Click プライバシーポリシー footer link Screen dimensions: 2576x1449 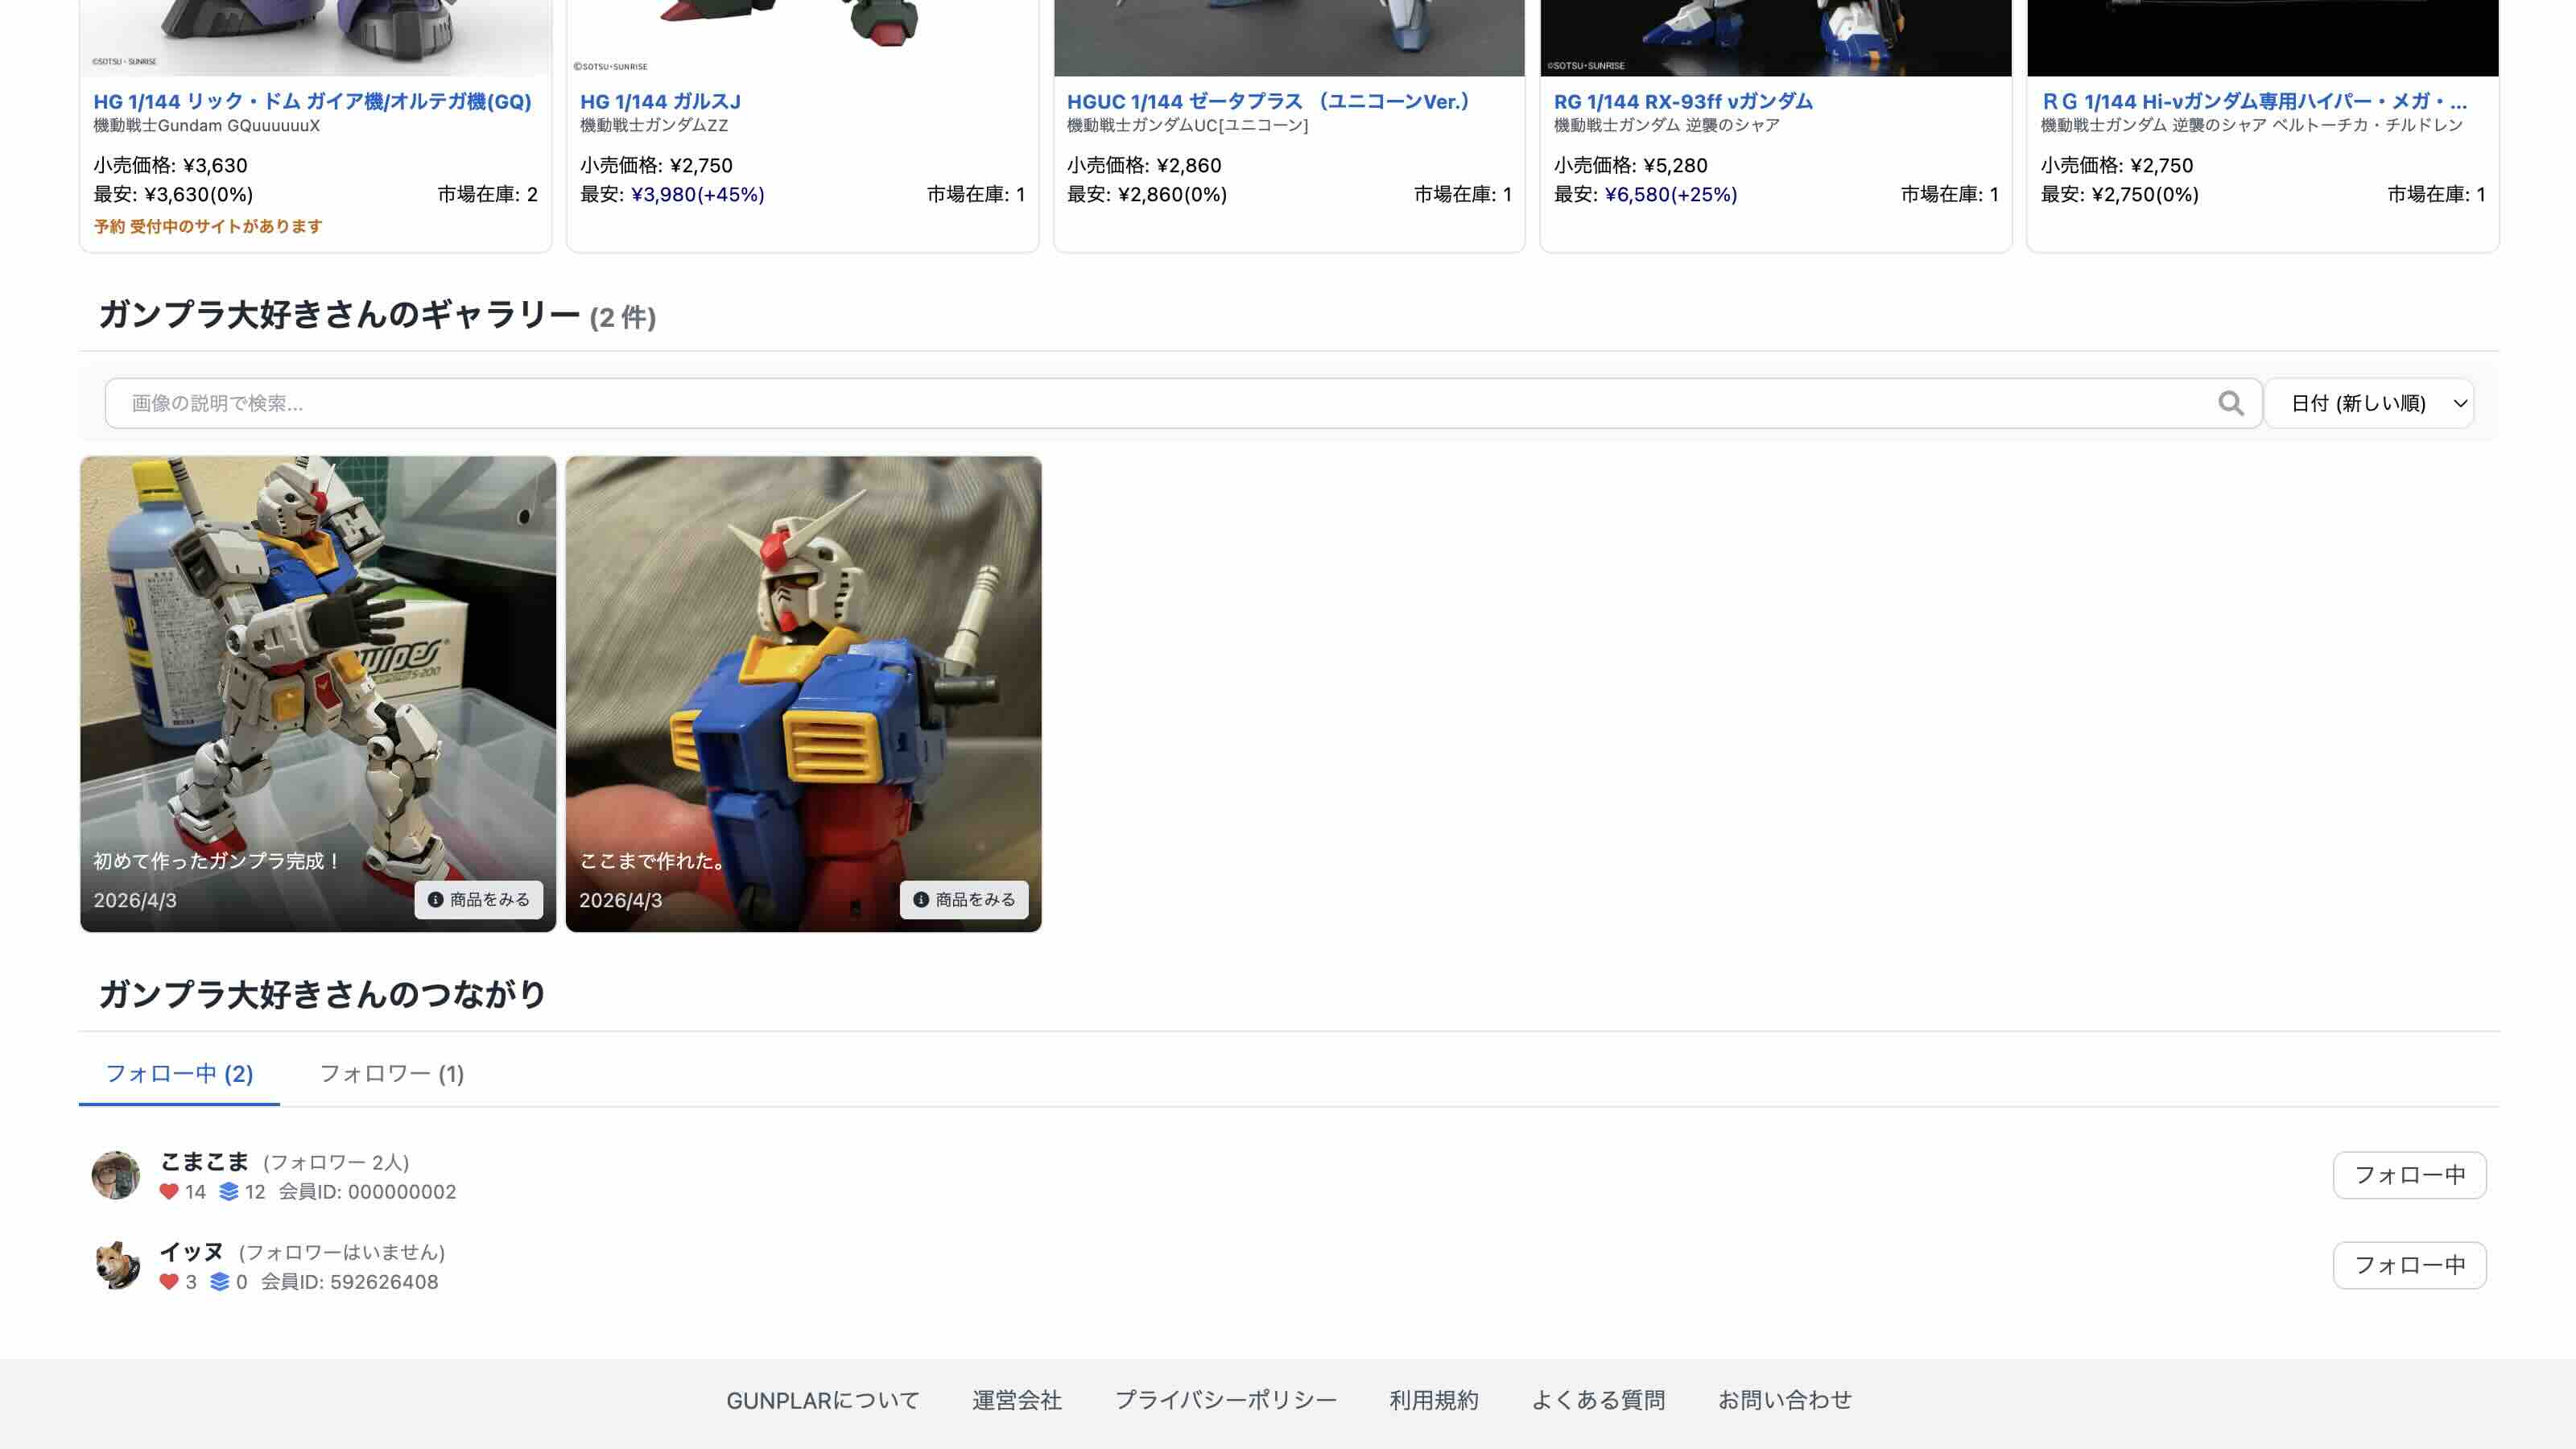coord(1226,1400)
